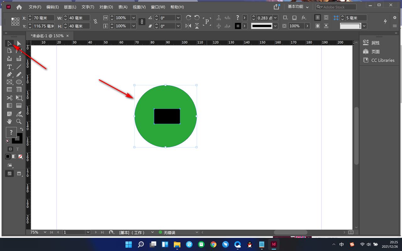
Task: Open the 75% zoom level dropdown
Action: [45, 232]
